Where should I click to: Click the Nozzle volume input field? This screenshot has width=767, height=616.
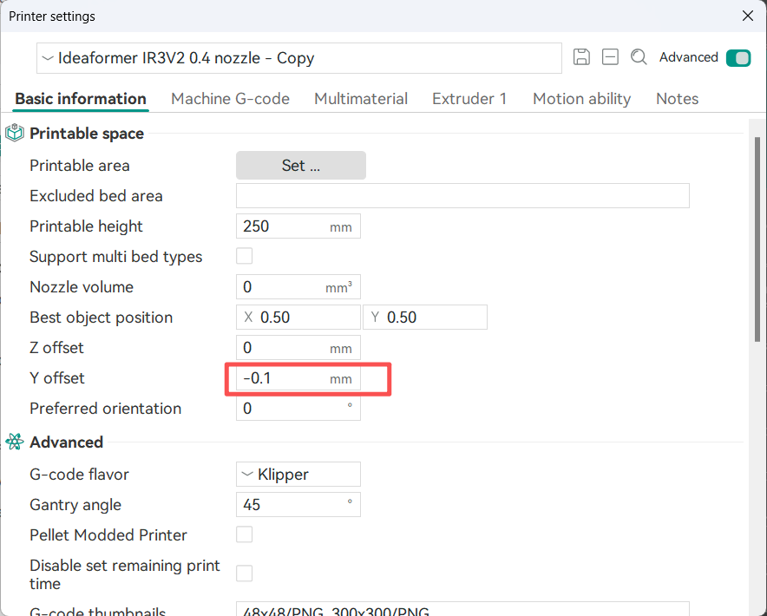coord(298,286)
